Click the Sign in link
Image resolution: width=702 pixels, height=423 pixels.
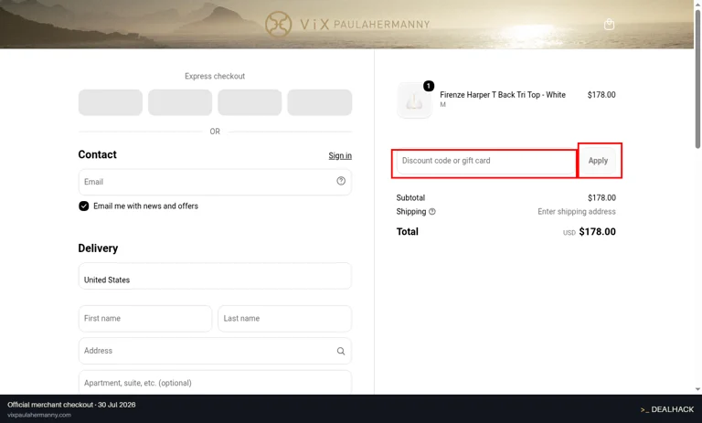(x=340, y=156)
